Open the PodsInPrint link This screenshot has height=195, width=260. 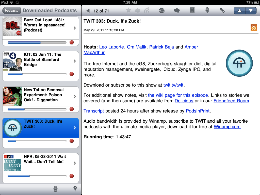pos(198,111)
